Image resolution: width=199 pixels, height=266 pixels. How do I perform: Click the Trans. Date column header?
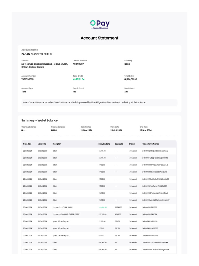click(27, 144)
